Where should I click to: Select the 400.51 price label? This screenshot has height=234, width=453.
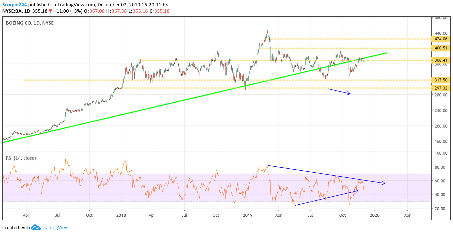tap(441, 48)
